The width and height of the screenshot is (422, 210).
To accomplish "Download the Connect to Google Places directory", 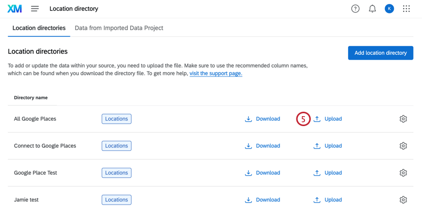I will 263,145.
